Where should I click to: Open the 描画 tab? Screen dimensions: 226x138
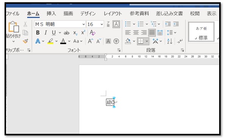click(68, 14)
